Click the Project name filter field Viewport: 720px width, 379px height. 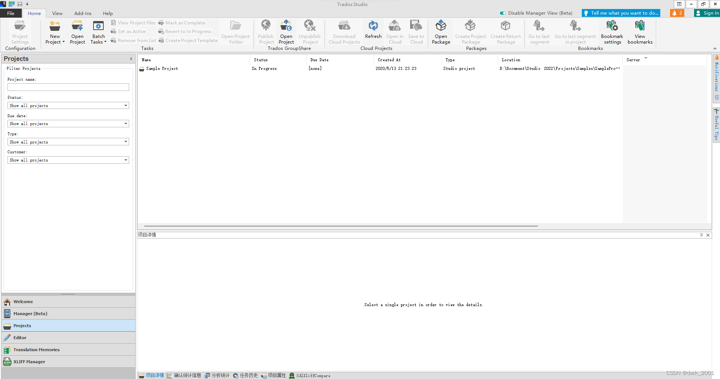68,87
